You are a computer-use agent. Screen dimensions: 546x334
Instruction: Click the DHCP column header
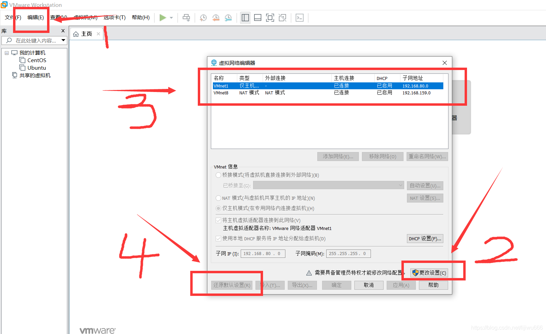pos(387,78)
